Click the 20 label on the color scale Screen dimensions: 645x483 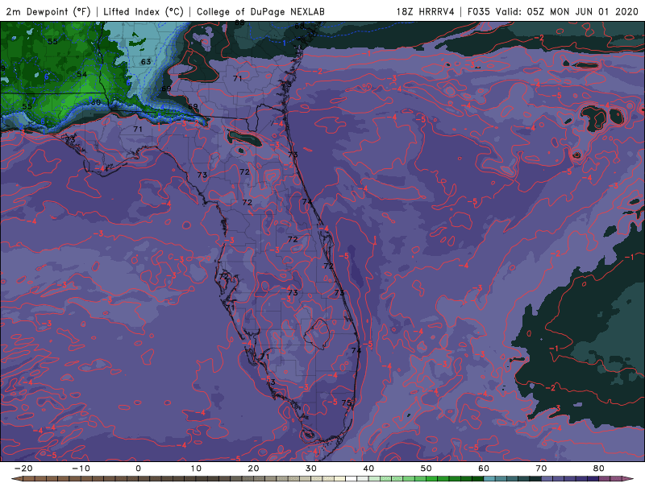coord(253,469)
